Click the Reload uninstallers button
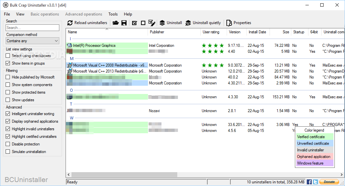 (x=87, y=23)
